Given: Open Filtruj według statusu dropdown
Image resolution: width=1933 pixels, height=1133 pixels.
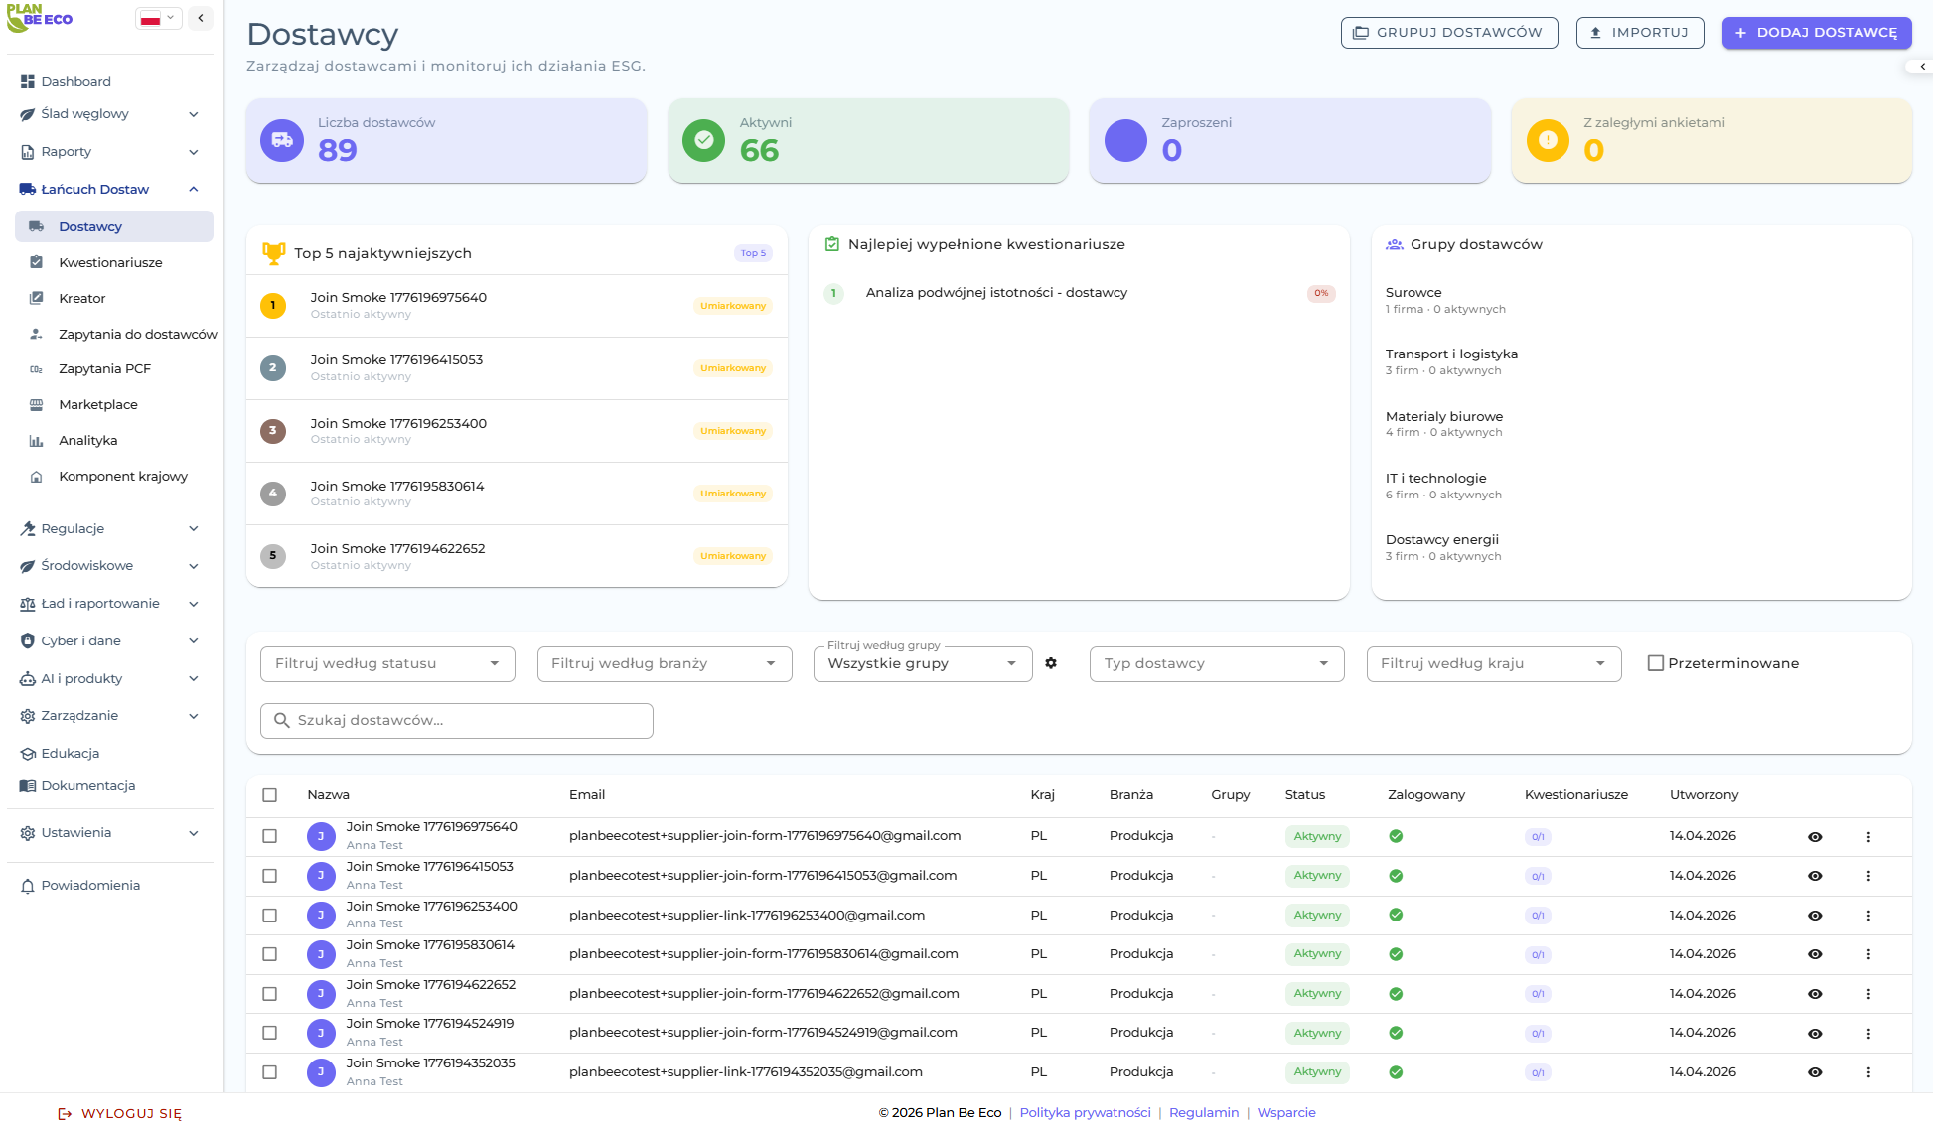Looking at the screenshot, I should (x=387, y=664).
